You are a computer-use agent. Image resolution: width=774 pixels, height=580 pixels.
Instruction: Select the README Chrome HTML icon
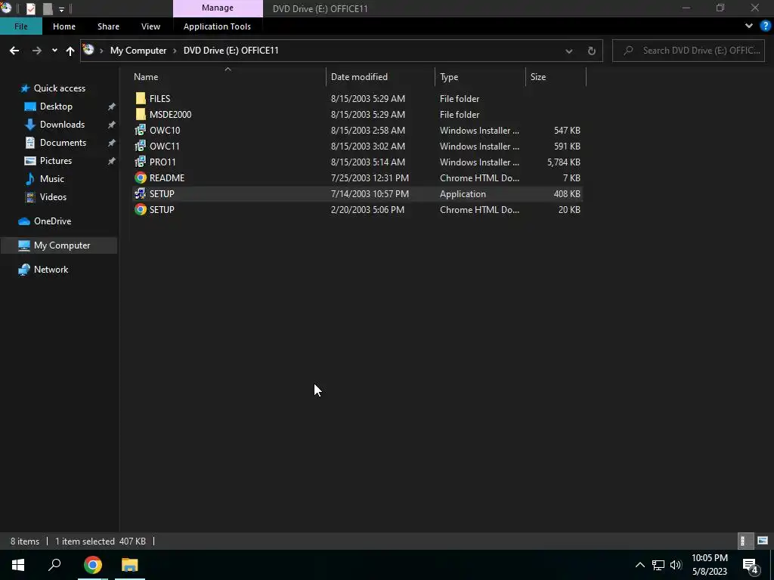[x=141, y=178]
